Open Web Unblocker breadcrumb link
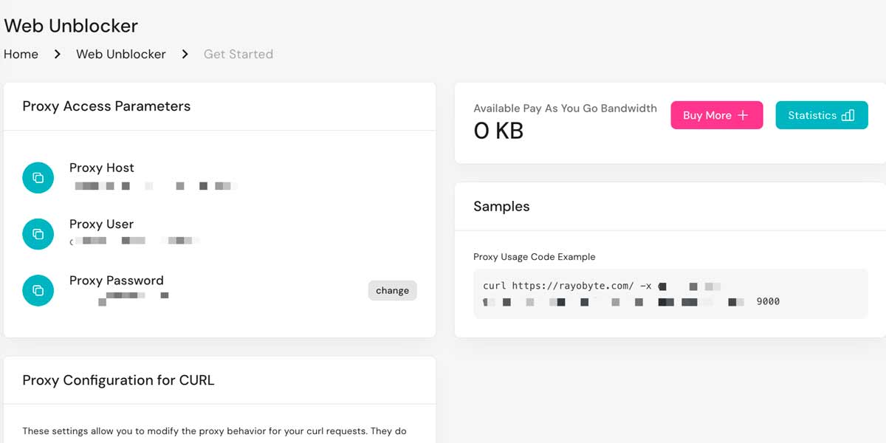Screen dimensions: 886x443 tap(121, 54)
